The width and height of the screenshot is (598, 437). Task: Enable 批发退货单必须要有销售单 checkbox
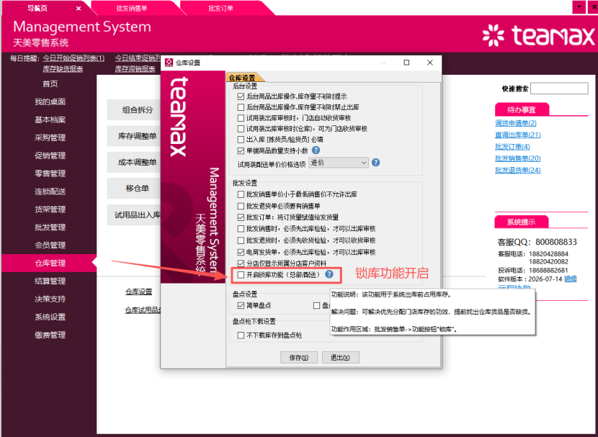tap(241, 206)
